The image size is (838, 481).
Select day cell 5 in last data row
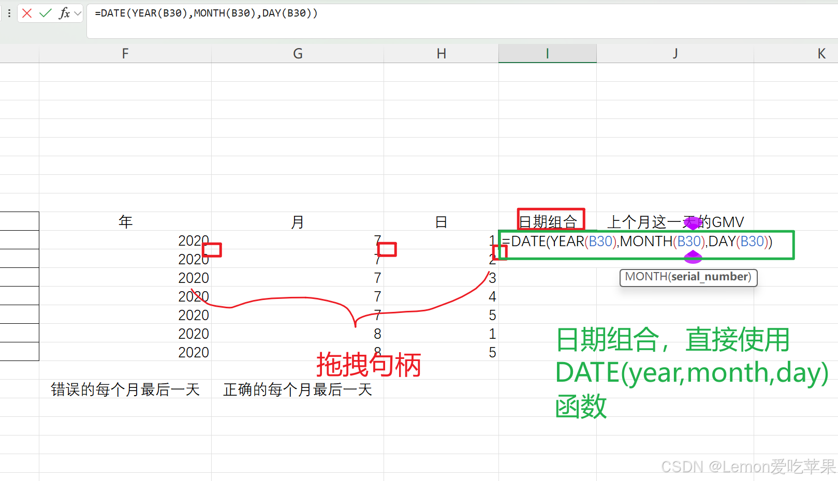(x=441, y=352)
